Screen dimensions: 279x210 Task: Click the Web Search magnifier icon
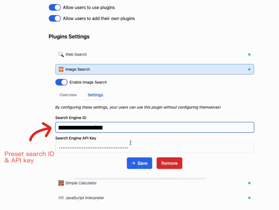coord(61,54)
